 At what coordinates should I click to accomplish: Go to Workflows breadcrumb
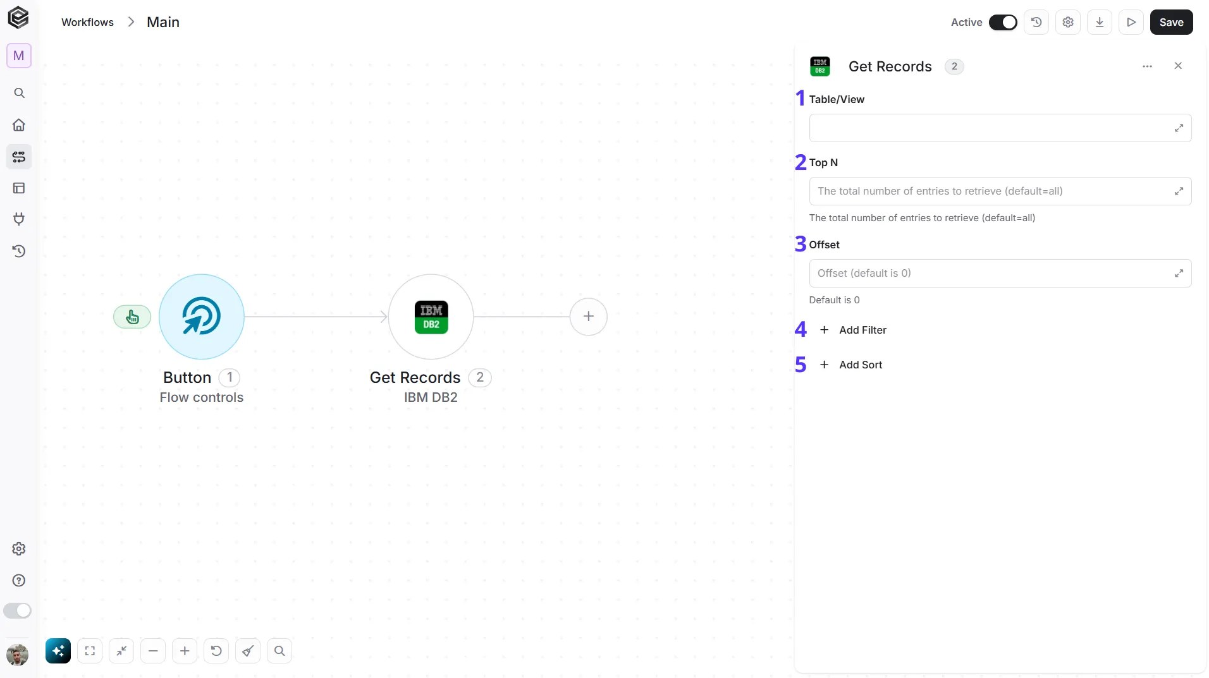tap(87, 22)
